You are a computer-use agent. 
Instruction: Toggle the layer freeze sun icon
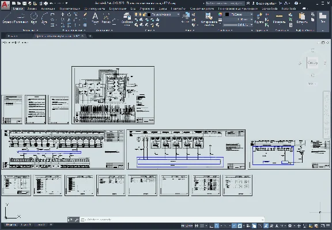(140, 14)
